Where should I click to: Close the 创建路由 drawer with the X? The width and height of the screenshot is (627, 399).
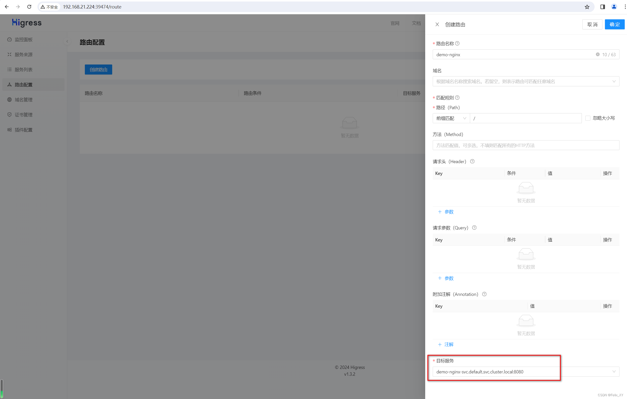point(437,24)
